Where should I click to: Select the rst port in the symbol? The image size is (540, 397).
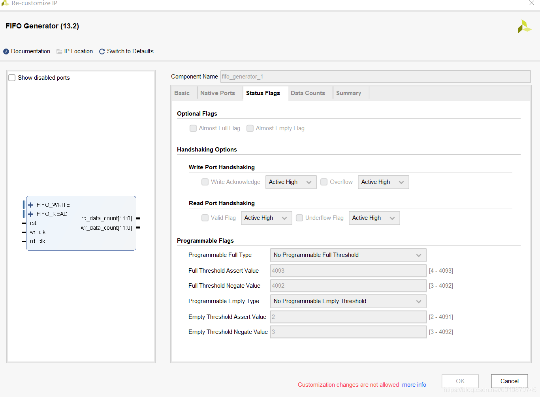[33, 223]
